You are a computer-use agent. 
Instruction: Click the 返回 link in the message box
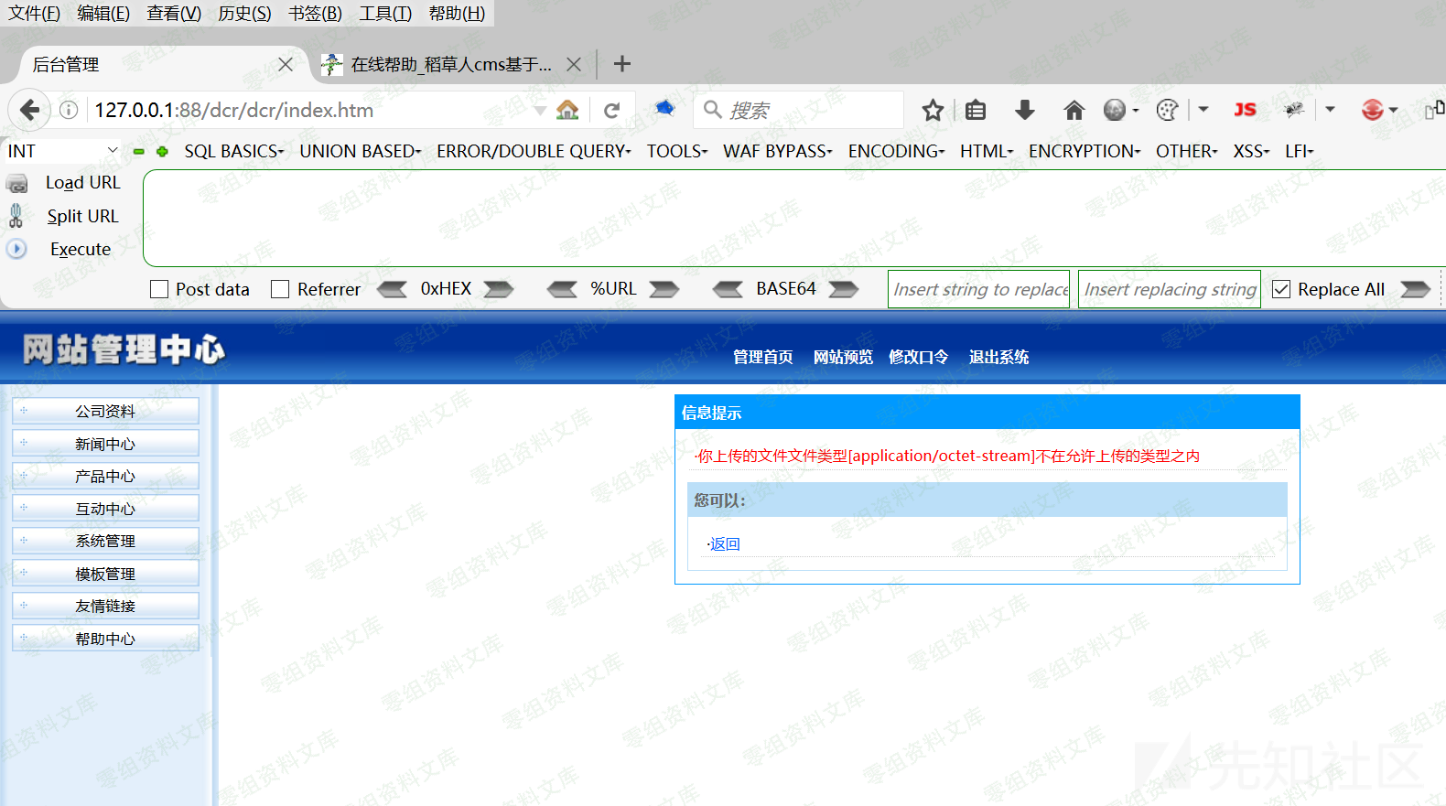tap(725, 544)
